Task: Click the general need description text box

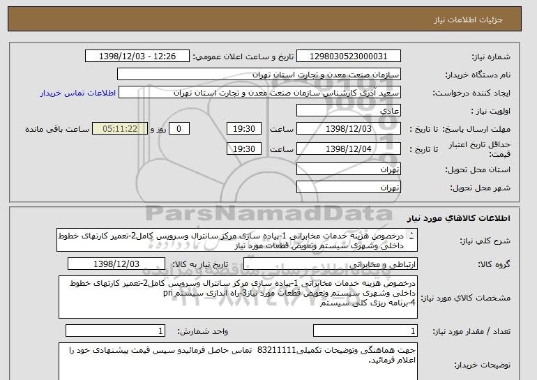Action: pyautogui.click(x=237, y=241)
